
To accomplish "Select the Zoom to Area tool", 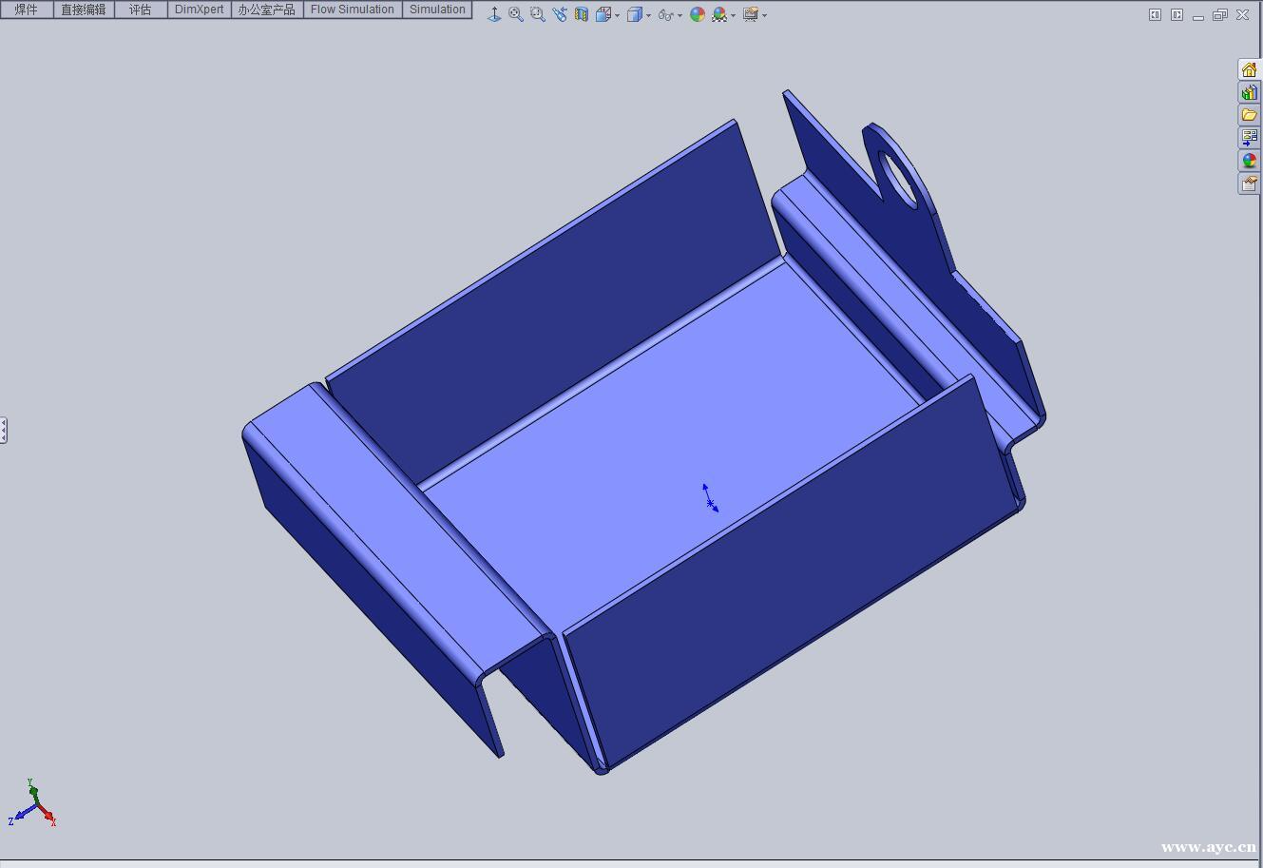I will pos(536,13).
